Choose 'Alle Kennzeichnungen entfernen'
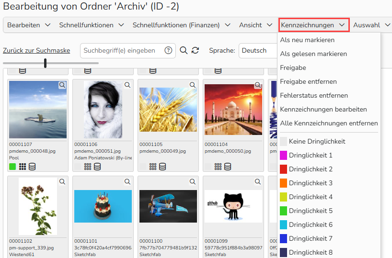 [329, 123]
